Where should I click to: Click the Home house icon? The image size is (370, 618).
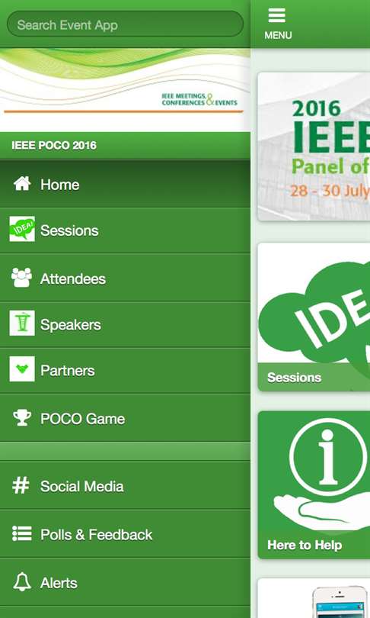click(22, 184)
